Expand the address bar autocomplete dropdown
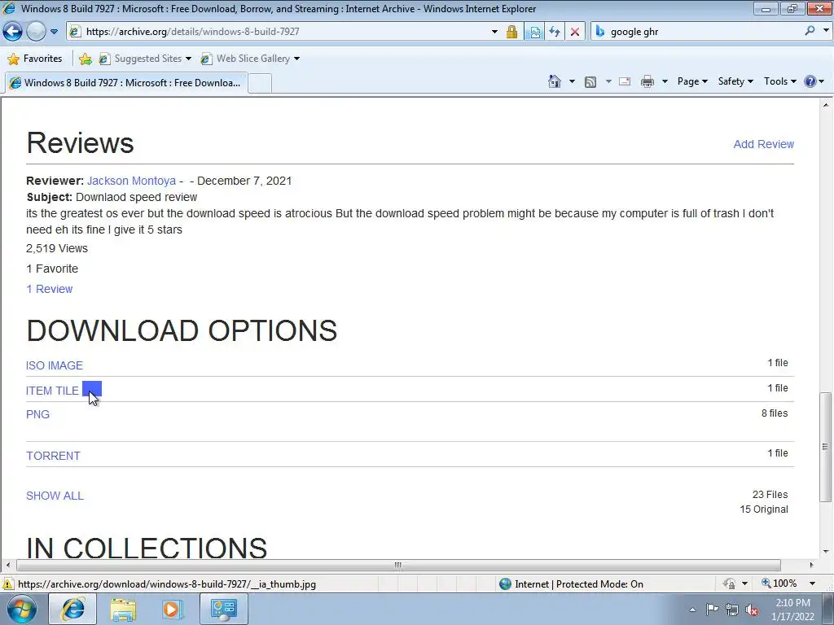This screenshot has width=834, height=625. pos(494,32)
